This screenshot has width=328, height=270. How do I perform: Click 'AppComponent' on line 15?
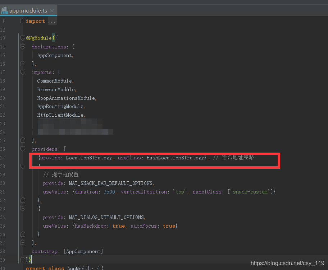click(x=54, y=55)
